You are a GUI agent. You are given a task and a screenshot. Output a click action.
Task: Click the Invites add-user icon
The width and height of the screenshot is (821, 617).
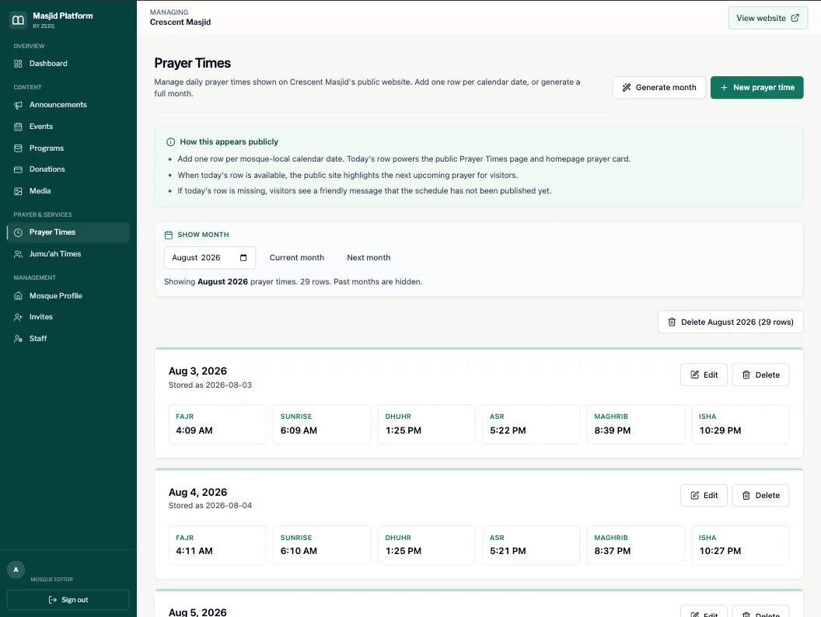(19, 317)
